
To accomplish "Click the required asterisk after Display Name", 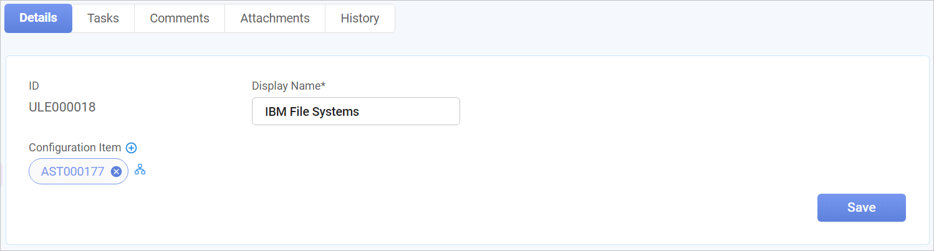I will 324,85.
